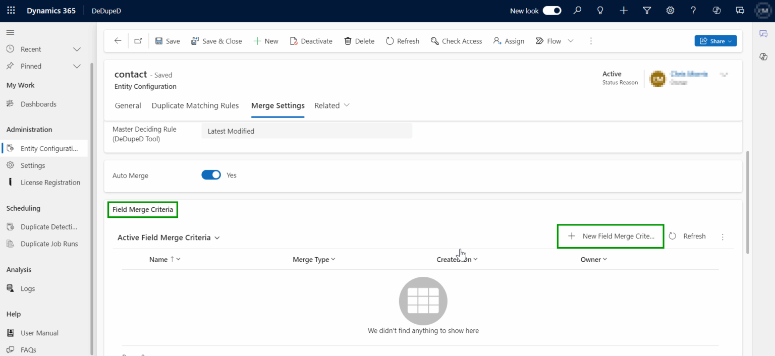Collapse the left navigation pane
775x356 pixels.
click(10, 32)
